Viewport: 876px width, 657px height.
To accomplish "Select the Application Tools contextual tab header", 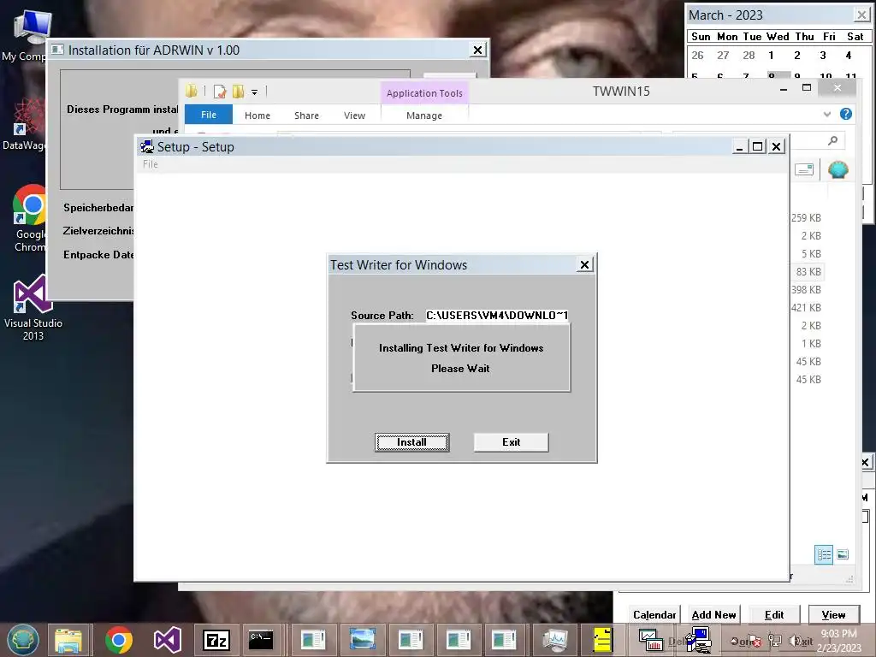I will [x=424, y=92].
